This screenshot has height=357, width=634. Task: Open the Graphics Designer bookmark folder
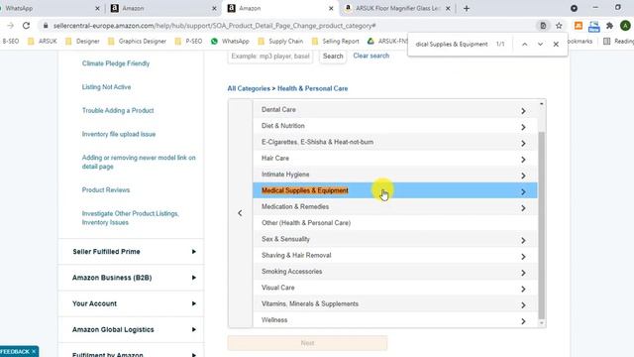[x=137, y=42]
